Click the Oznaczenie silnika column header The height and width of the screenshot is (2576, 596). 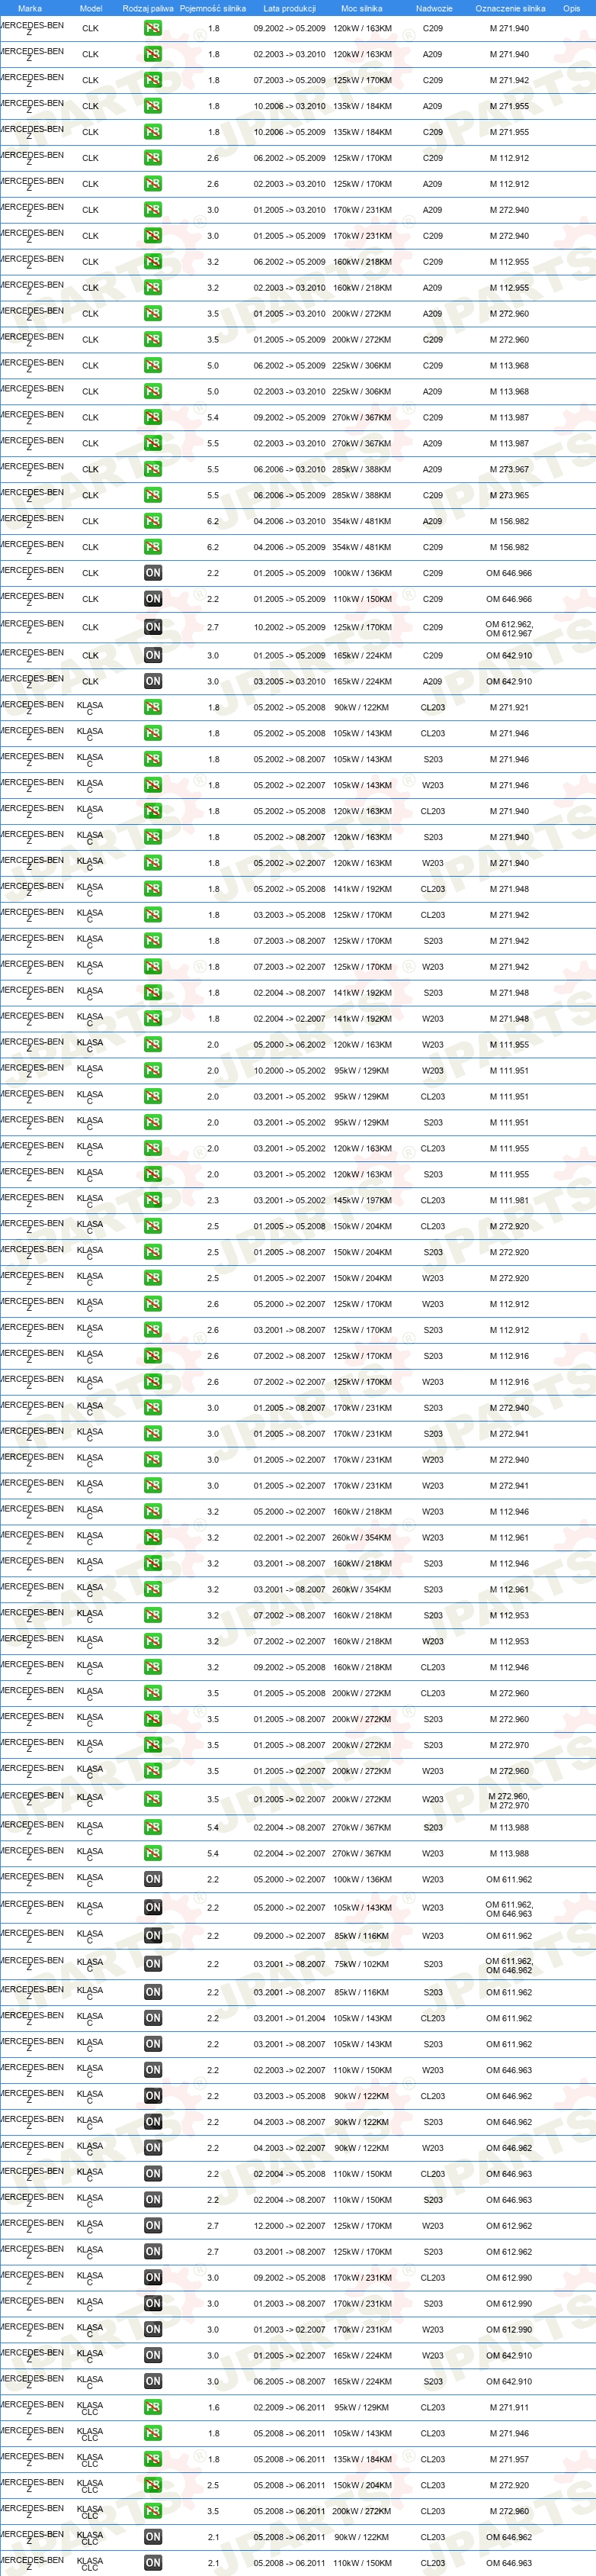510,8
